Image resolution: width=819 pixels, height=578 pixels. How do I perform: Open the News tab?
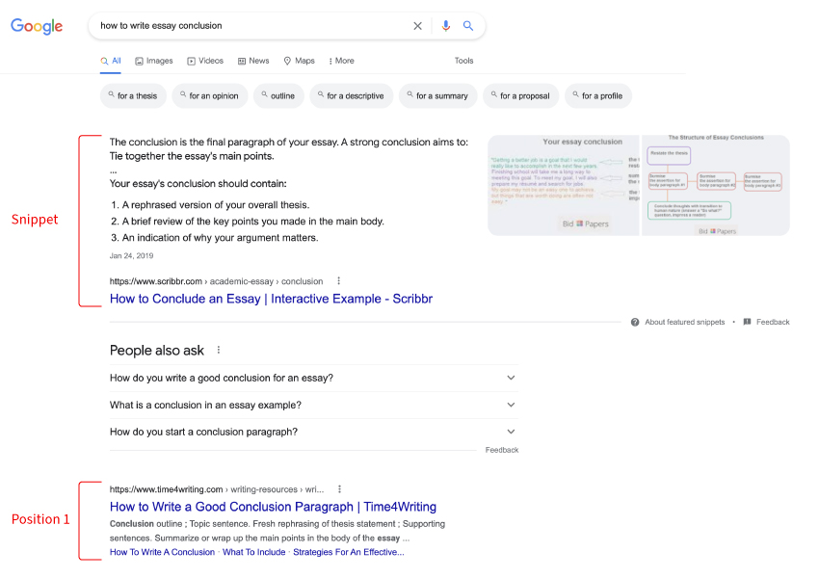coord(253,61)
